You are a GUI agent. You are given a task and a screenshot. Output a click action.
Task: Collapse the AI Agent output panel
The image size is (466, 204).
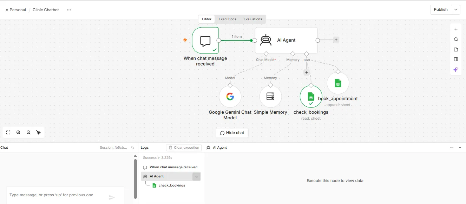point(460,148)
